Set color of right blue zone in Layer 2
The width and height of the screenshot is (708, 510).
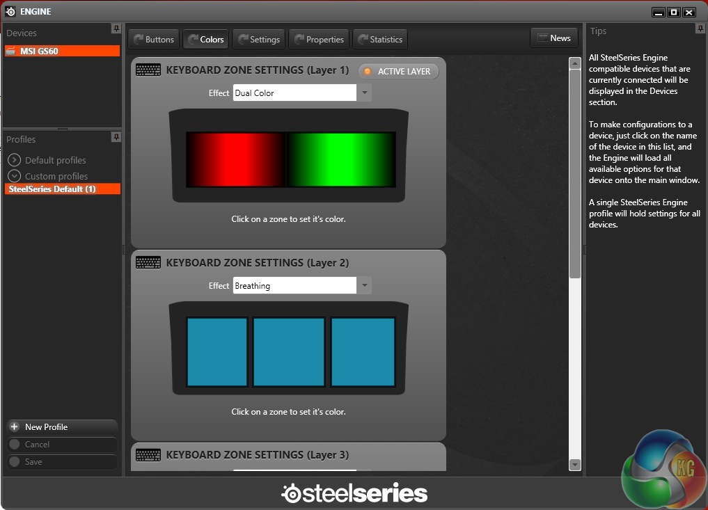[x=363, y=352]
